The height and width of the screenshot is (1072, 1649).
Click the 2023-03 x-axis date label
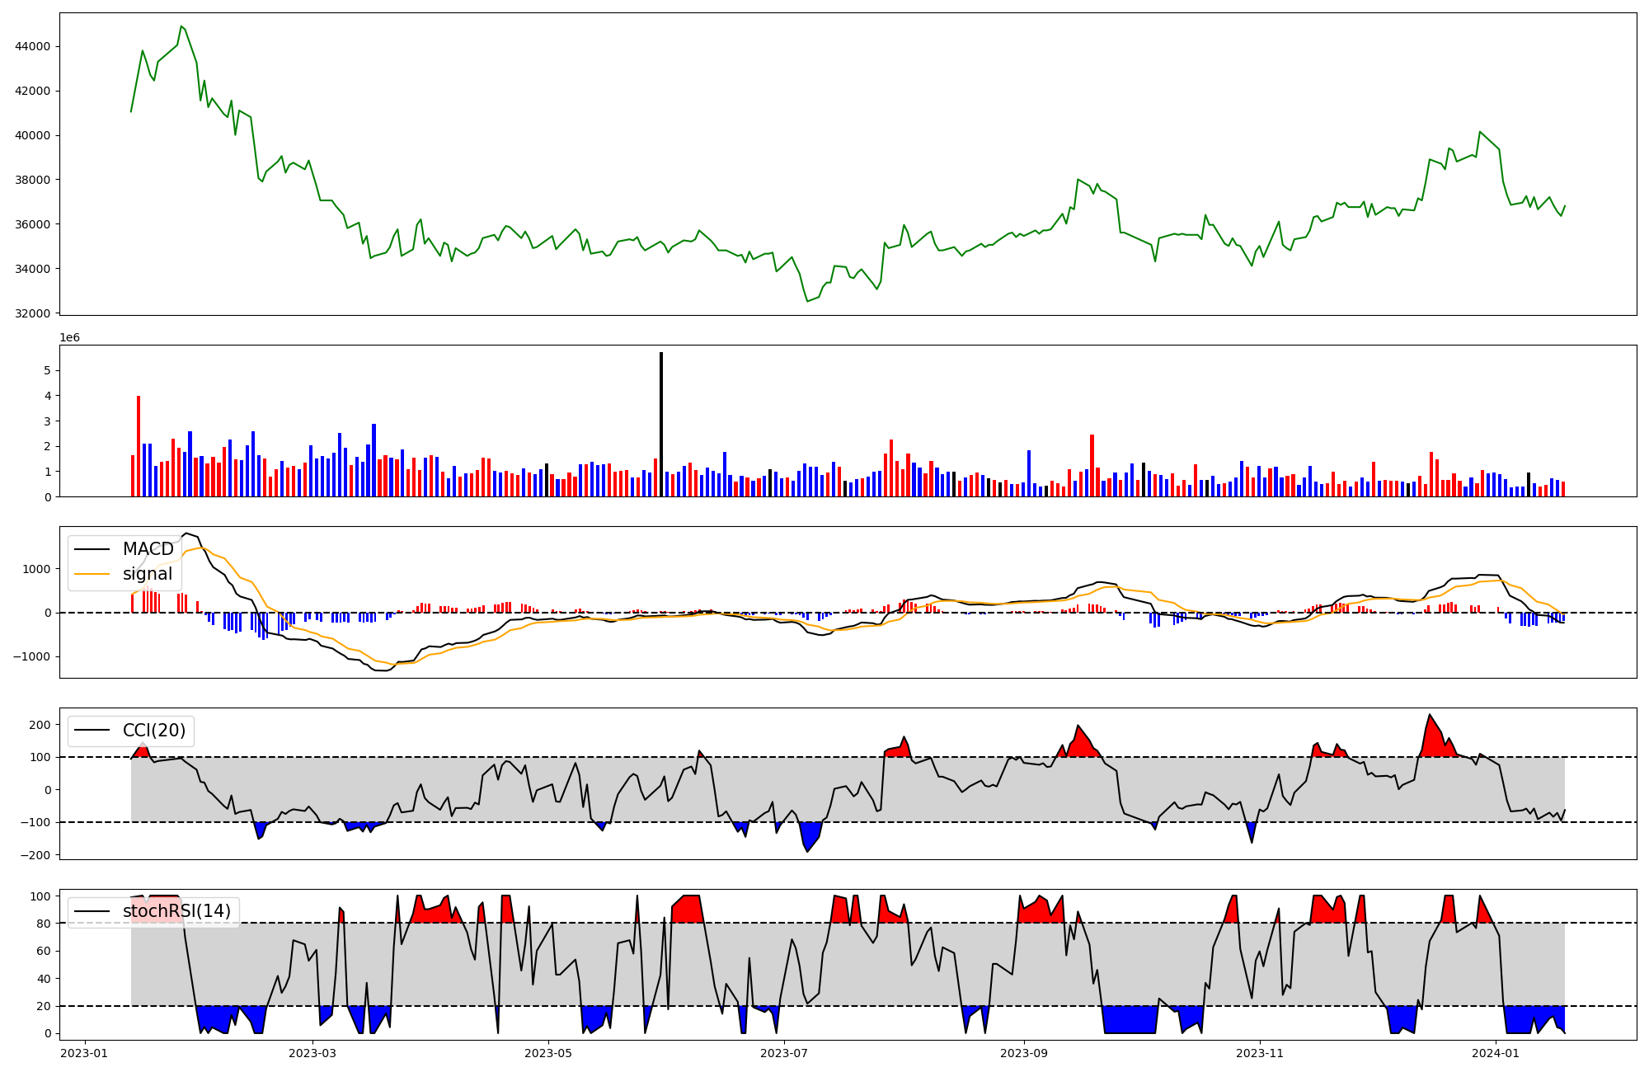[312, 1053]
